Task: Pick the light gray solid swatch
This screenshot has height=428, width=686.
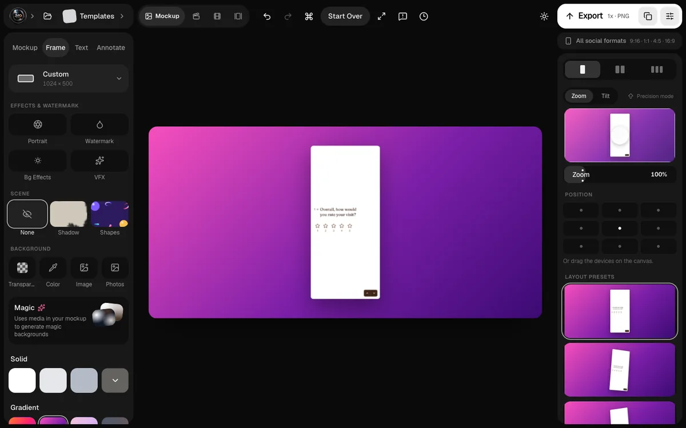Action: pyautogui.click(x=53, y=381)
